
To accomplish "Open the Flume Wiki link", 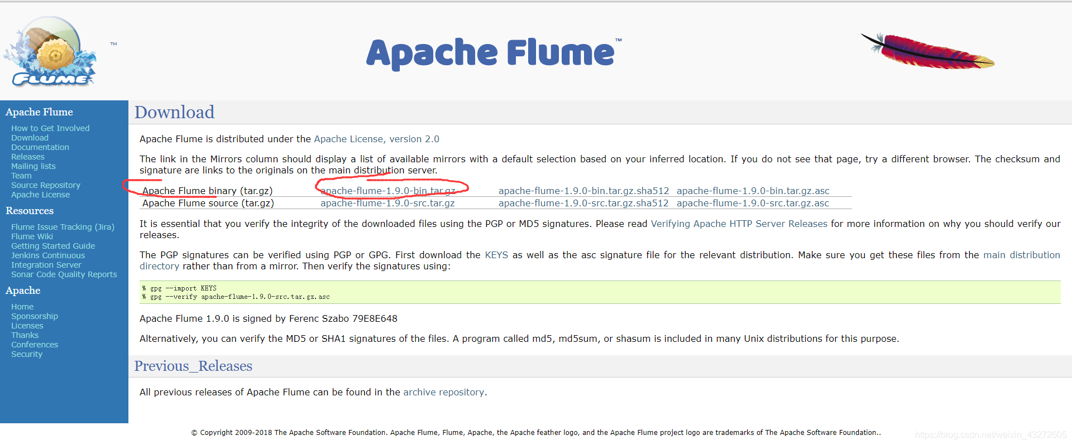I will [x=32, y=236].
